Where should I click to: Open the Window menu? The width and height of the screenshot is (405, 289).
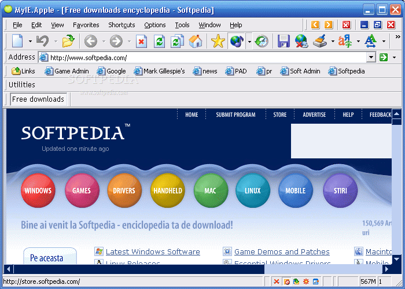(x=209, y=25)
